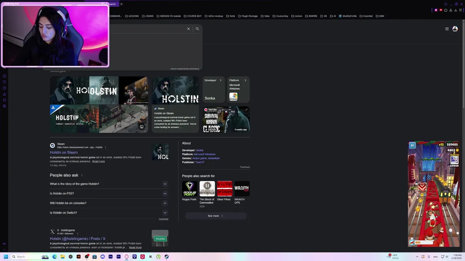Image resolution: width=465 pixels, height=261 pixels.
Task: Open the heart bookmarks icon in sidebar
Action: [4, 82]
